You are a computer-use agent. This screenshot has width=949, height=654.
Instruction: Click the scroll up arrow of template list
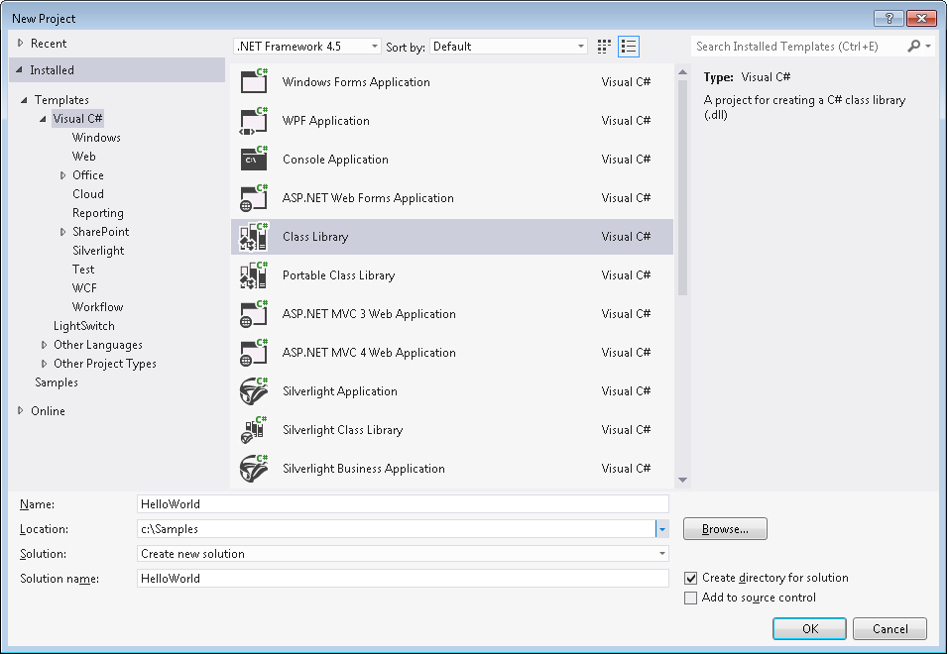pyautogui.click(x=682, y=72)
